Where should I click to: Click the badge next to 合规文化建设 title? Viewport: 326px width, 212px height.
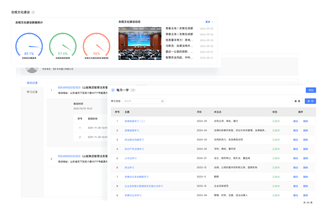point(33,12)
